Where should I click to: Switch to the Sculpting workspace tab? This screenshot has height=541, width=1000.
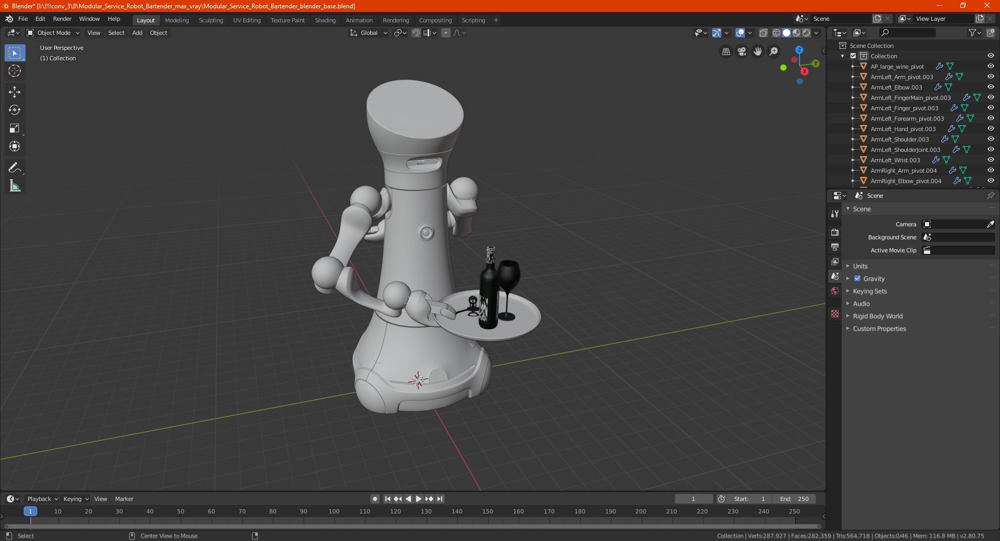pyautogui.click(x=211, y=20)
